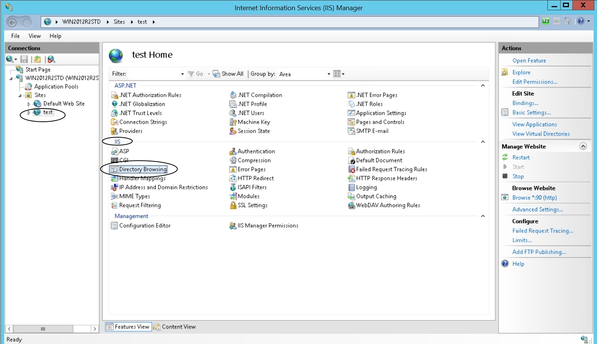Select Start Page in Connections tree
The height and width of the screenshot is (344, 597).
[38, 70]
